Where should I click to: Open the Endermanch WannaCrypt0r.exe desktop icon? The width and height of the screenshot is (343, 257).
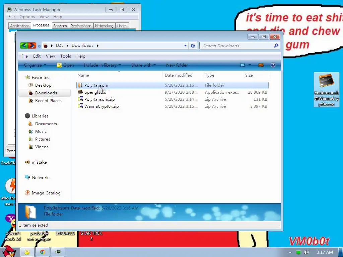pyautogui.click(x=326, y=90)
